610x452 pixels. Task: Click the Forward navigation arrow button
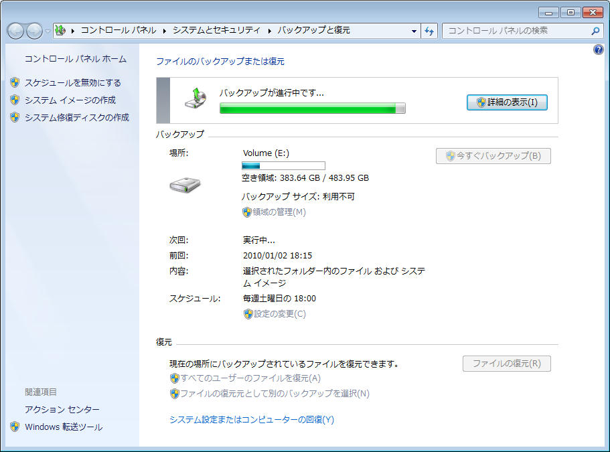[34, 31]
